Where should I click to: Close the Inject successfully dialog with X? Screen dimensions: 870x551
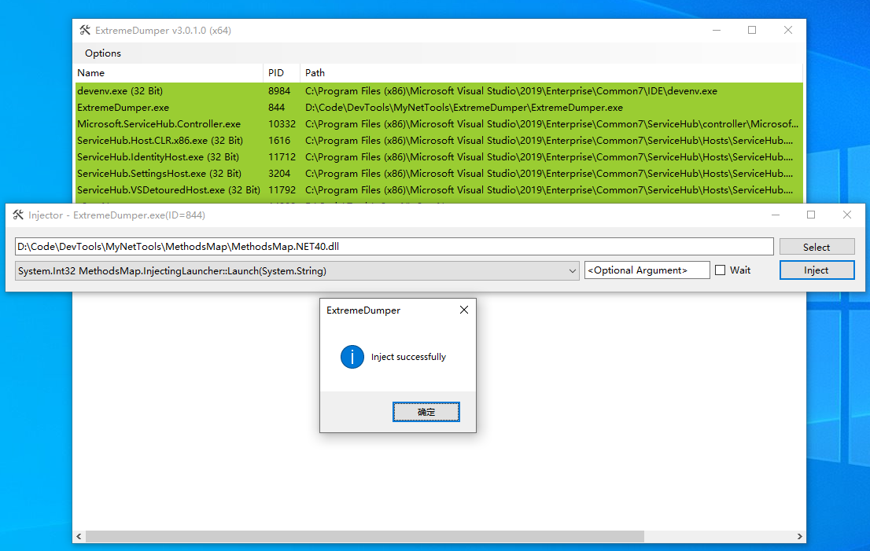click(x=464, y=310)
